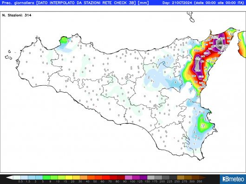Click the dark brown arrow ending the legend

(203, 178)
